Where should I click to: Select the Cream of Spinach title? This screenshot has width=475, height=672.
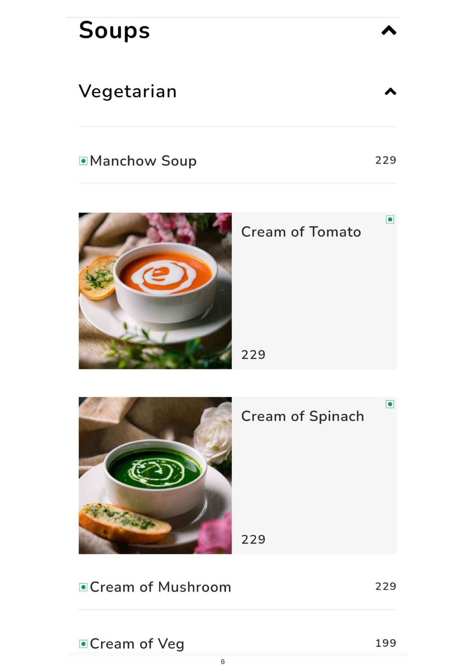[302, 416]
